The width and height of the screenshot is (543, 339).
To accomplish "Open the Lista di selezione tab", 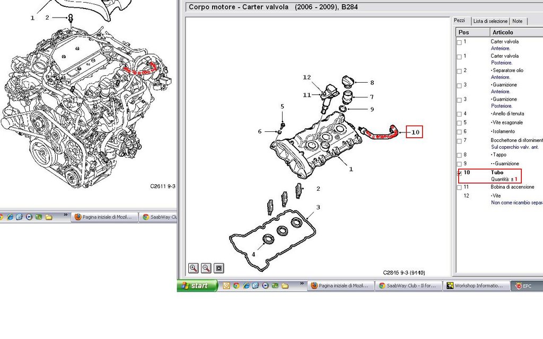I will click(x=490, y=21).
